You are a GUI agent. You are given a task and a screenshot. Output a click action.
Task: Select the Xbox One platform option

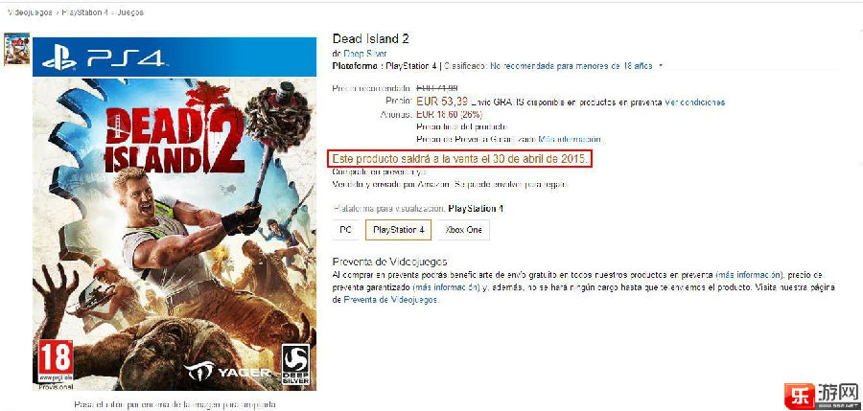[x=463, y=230]
